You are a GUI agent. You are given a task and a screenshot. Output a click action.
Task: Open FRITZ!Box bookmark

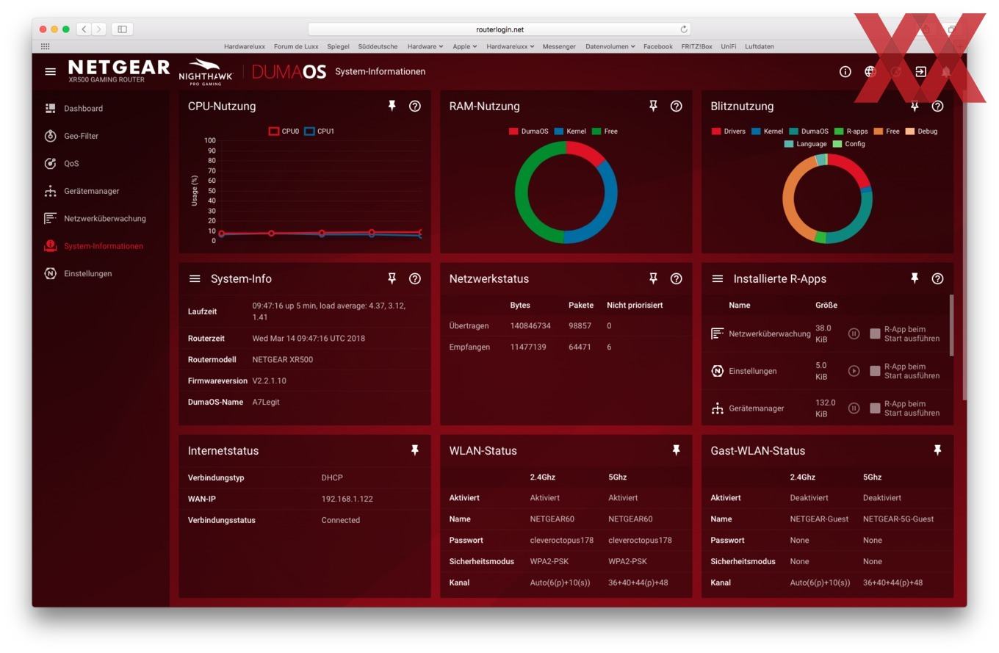(x=696, y=46)
